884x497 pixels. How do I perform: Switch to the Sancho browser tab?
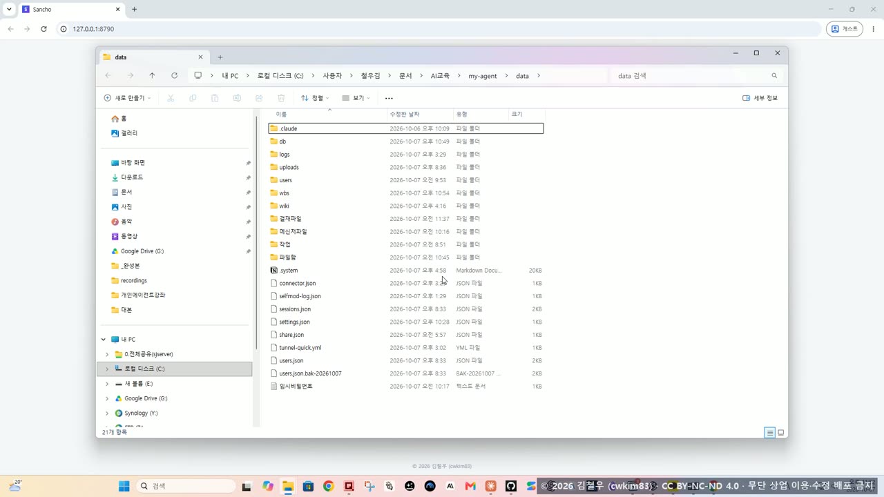pyautogui.click(x=70, y=9)
